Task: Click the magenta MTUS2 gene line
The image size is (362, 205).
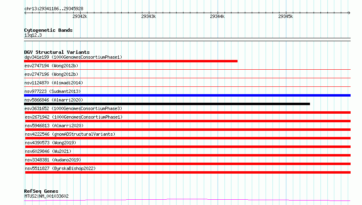Action: (187, 200)
